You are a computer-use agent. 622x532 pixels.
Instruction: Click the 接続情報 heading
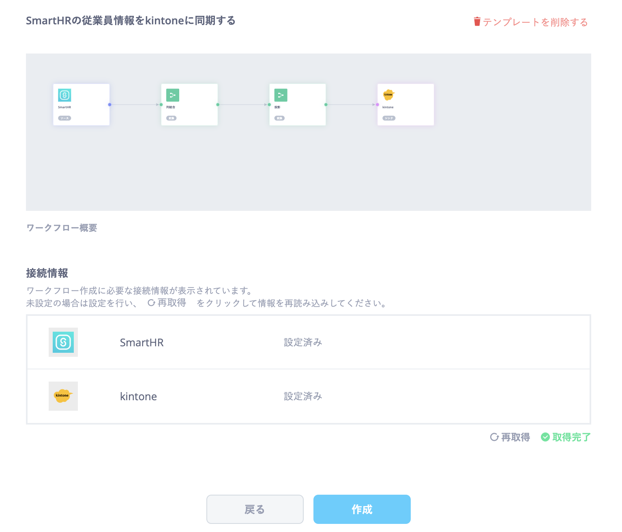(47, 273)
